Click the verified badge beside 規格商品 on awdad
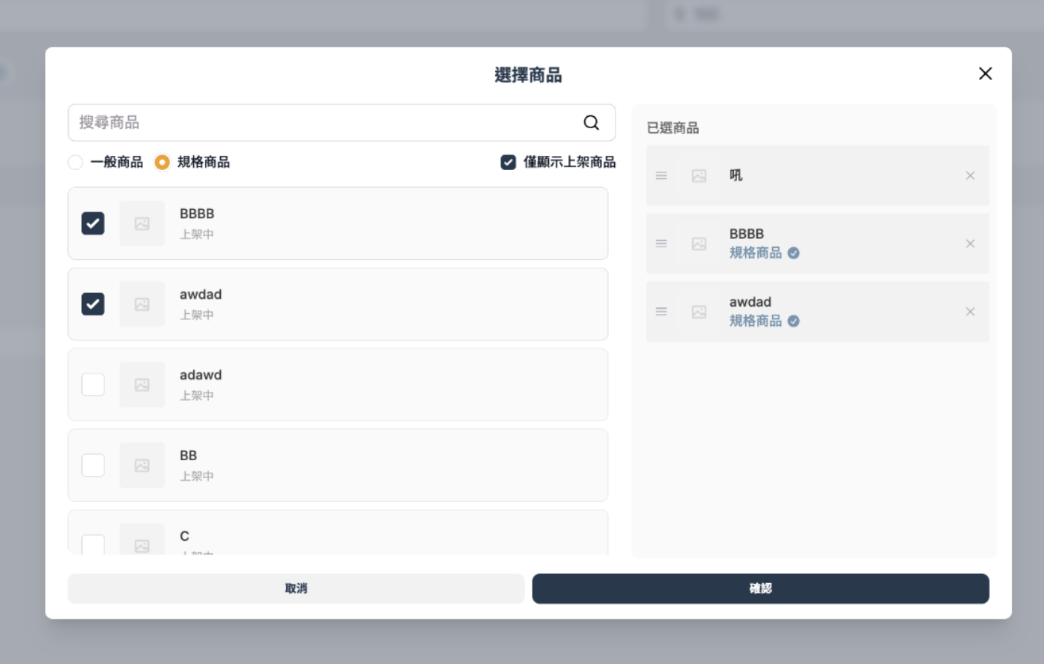The height and width of the screenshot is (664, 1044). (793, 321)
